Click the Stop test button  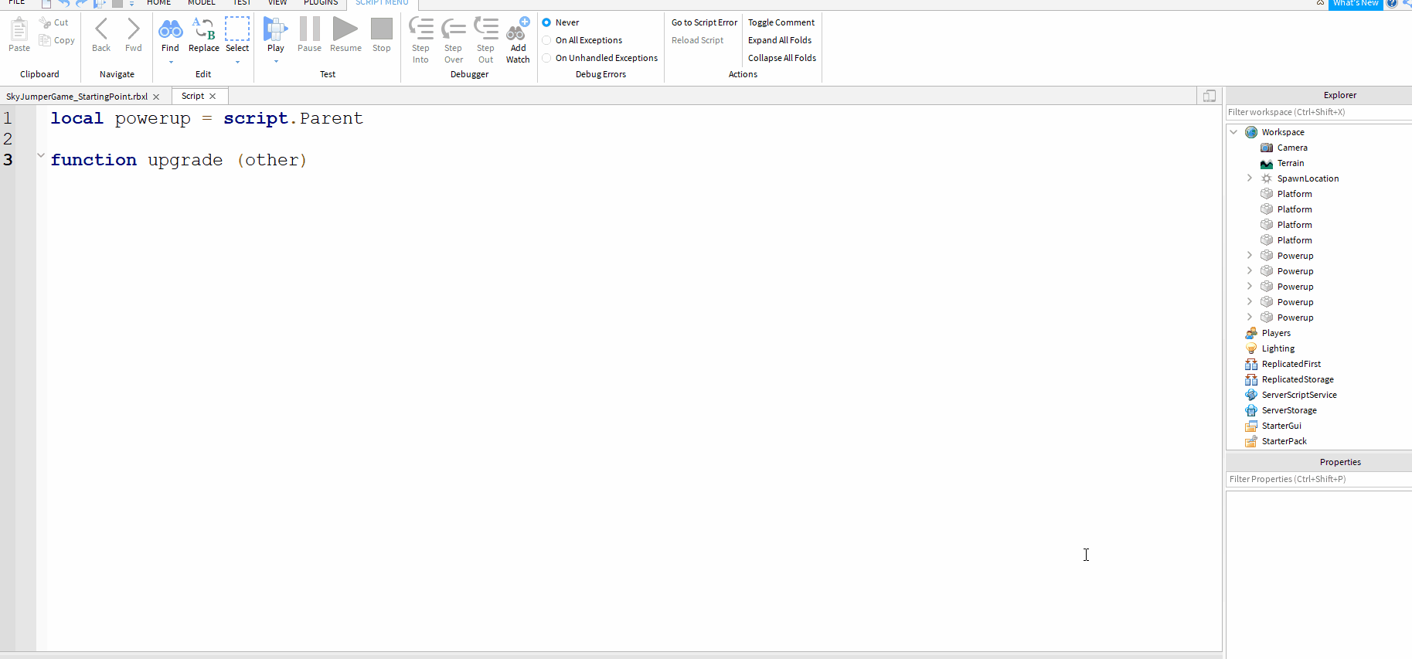(382, 29)
